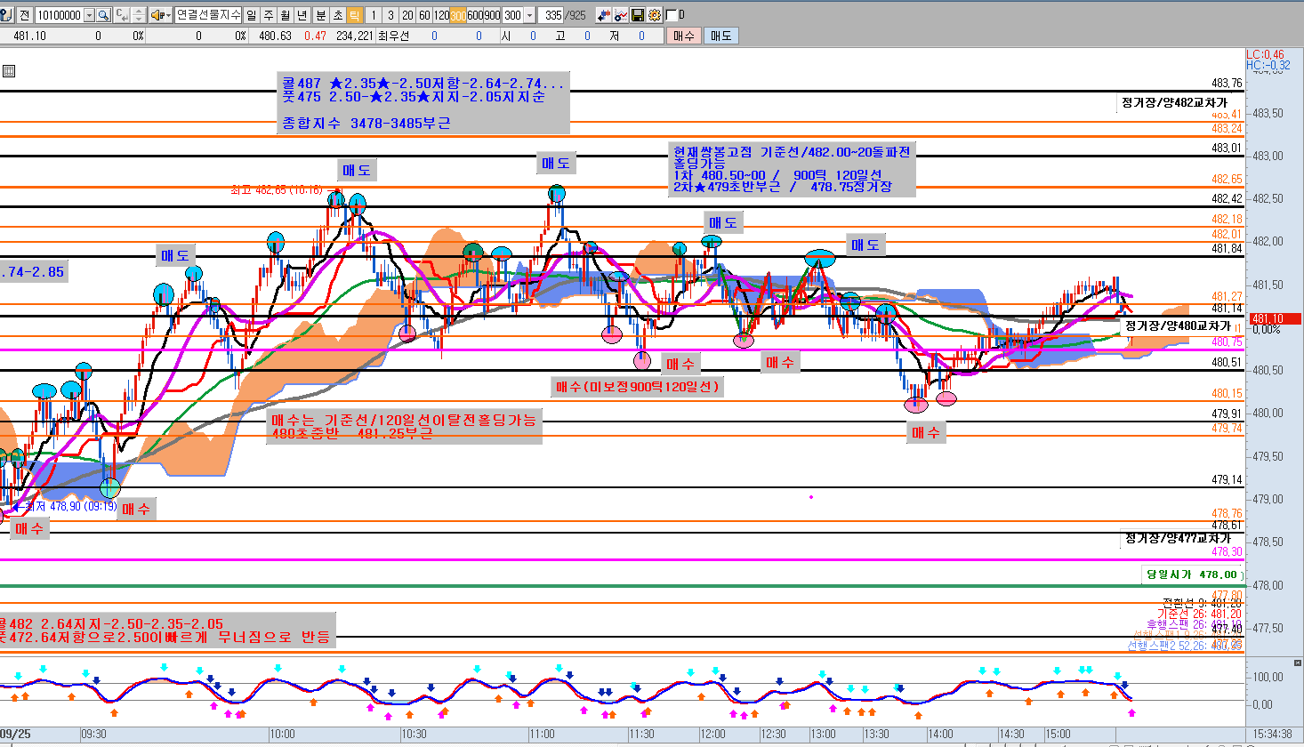Click the bar count field showing 335
This screenshot has width=1304, height=747.
point(553,15)
